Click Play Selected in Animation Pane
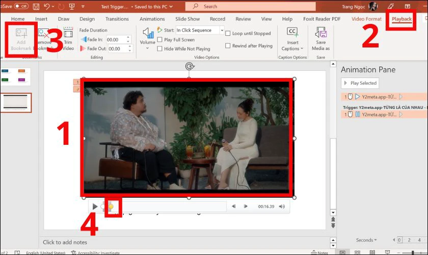Image resolution: width=428 pixels, height=255 pixels. [x=360, y=83]
